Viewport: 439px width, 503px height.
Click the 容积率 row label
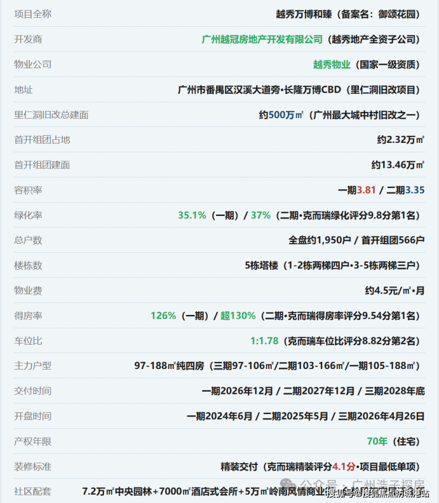(x=28, y=190)
